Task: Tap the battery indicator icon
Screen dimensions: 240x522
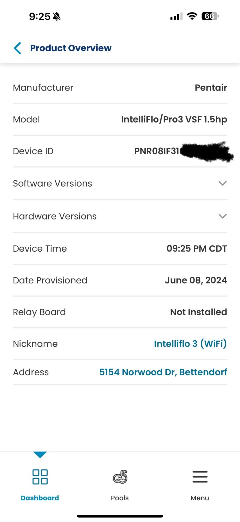Action: 210,16
